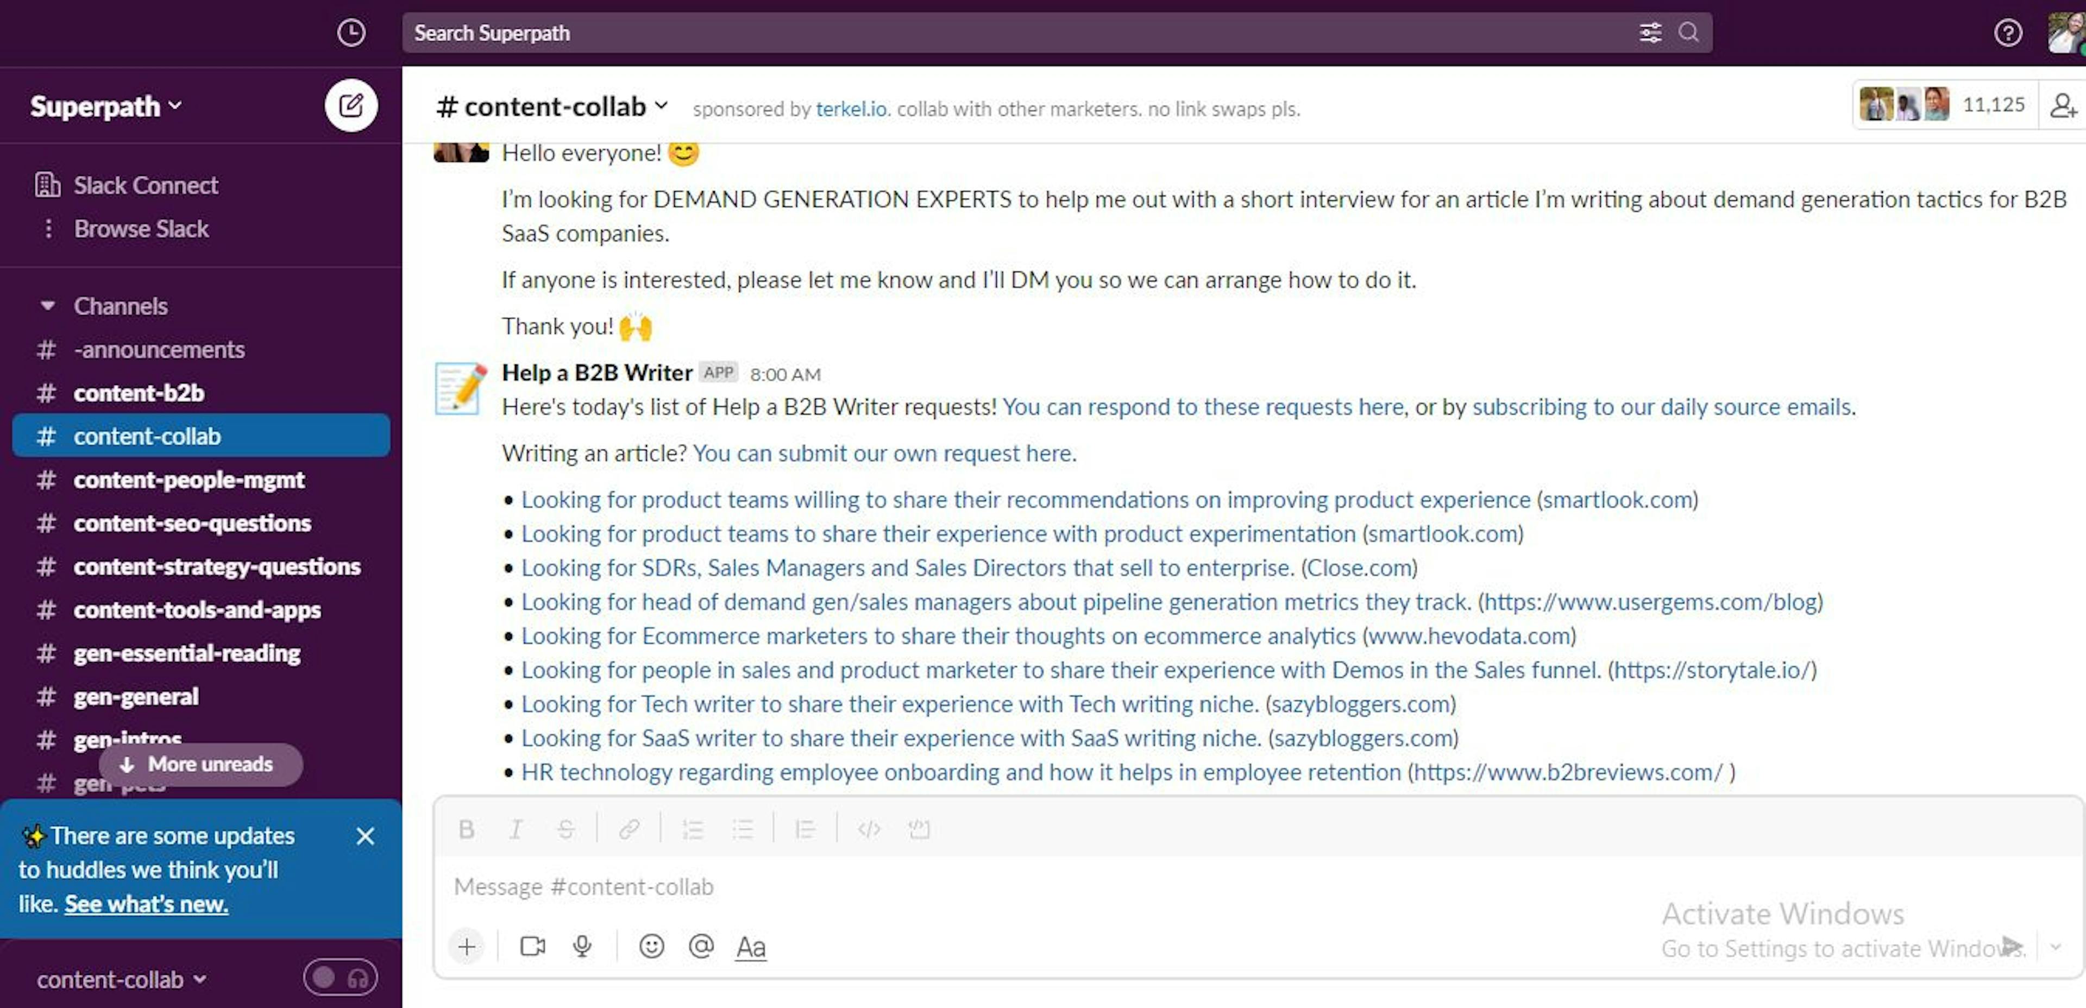
Task: Open Browse Slack menu item
Action: coord(141,229)
